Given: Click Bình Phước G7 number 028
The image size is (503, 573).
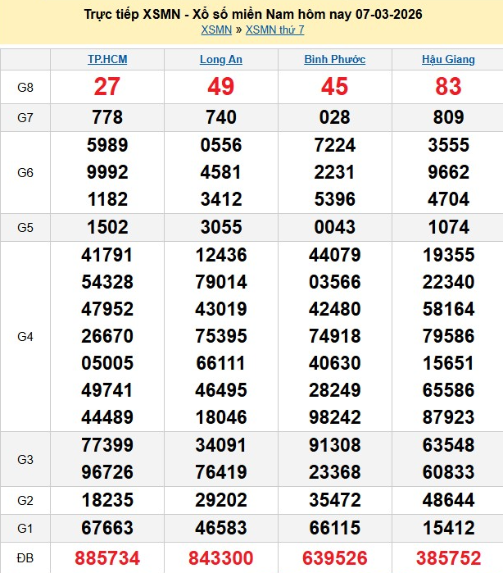Looking at the screenshot, I should coord(334,117).
